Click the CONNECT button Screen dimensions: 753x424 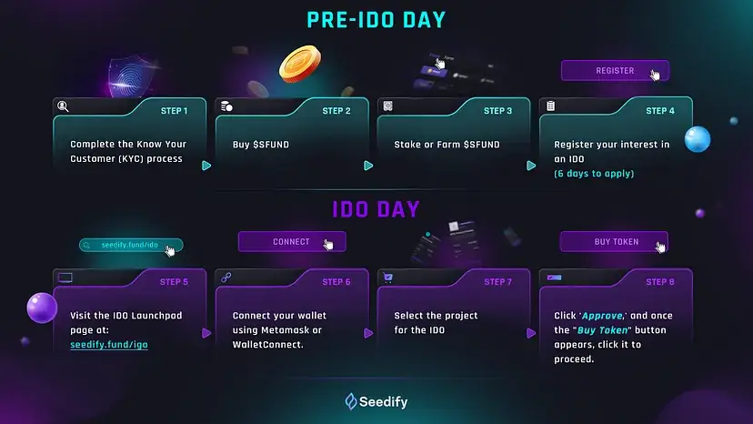[x=292, y=242]
